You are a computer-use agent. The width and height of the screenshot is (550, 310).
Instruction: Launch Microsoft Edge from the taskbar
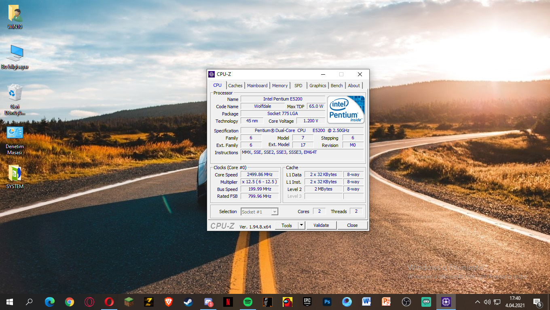(50, 302)
